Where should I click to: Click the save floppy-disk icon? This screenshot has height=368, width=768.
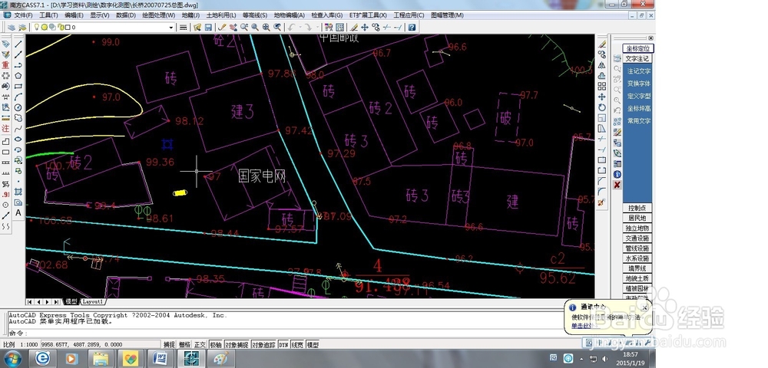click(x=208, y=28)
